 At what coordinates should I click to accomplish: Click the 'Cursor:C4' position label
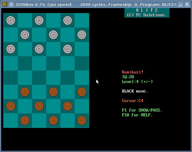point(132,101)
